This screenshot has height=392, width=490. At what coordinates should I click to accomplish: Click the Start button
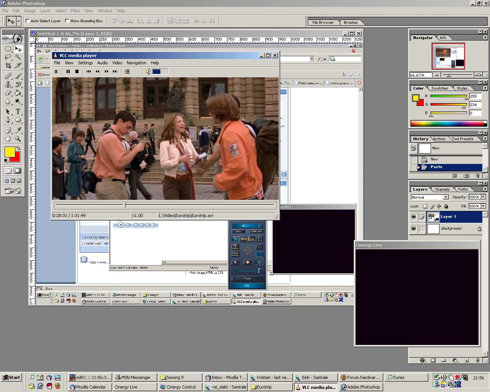tap(11, 377)
